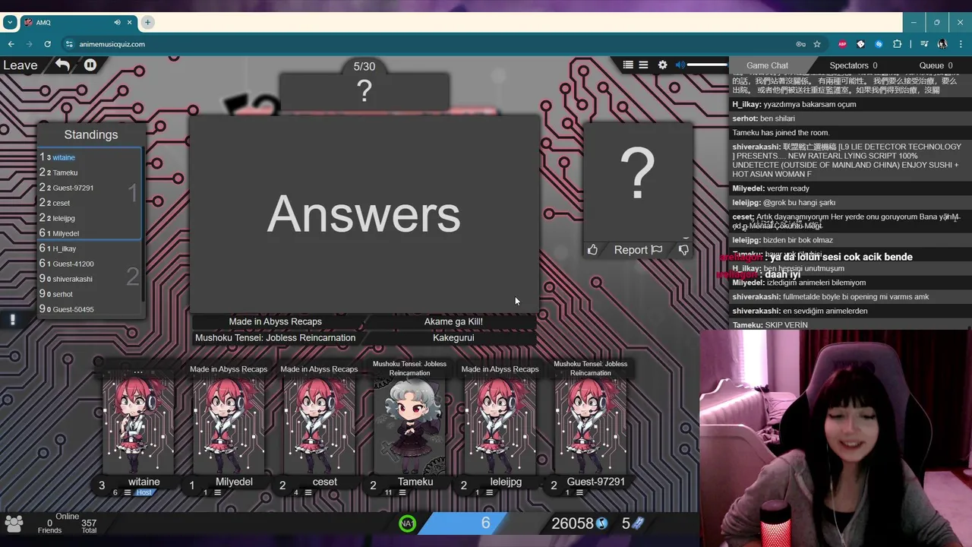Screen dimensions: 972x547
Task: Switch to the Queue tab
Action: (x=936, y=65)
